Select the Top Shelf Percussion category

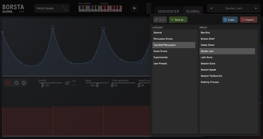pos(174,45)
